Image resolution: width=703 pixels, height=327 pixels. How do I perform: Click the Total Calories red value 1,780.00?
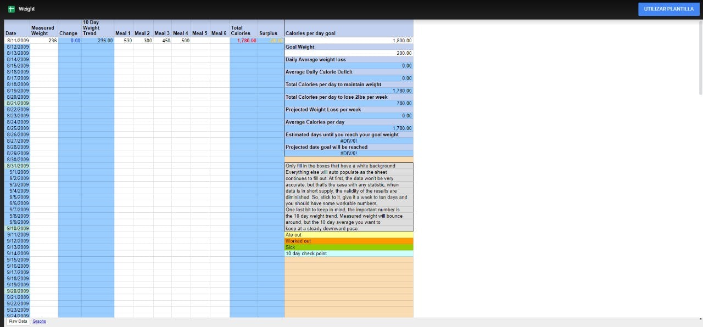pyautogui.click(x=243, y=41)
